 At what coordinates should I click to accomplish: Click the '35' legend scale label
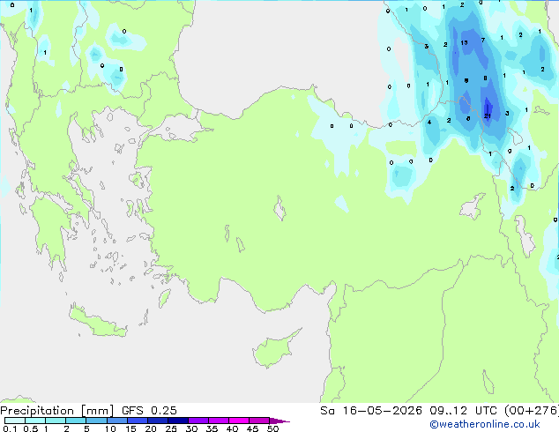click(212, 428)
